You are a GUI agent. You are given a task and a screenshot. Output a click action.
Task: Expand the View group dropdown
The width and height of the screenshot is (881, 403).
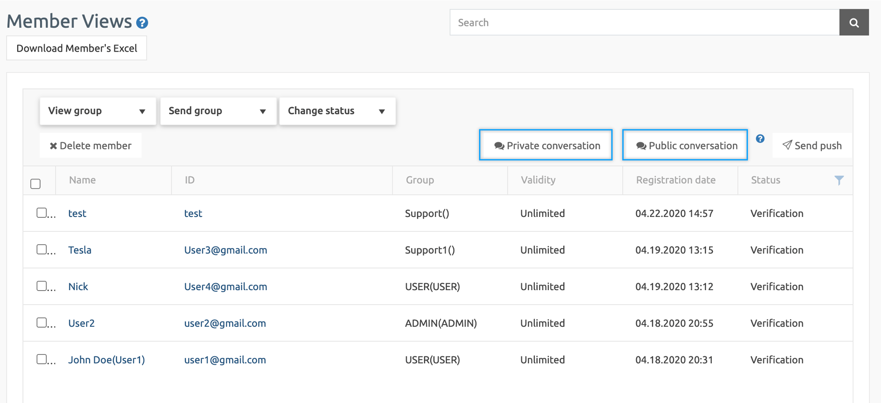[x=97, y=111]
